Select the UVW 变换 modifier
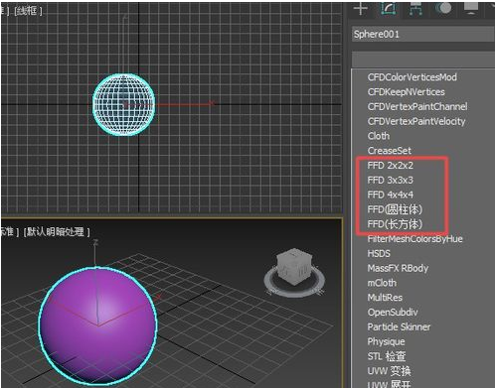The height and width of the screenshot is (388, 495). [x=389, y=371]
